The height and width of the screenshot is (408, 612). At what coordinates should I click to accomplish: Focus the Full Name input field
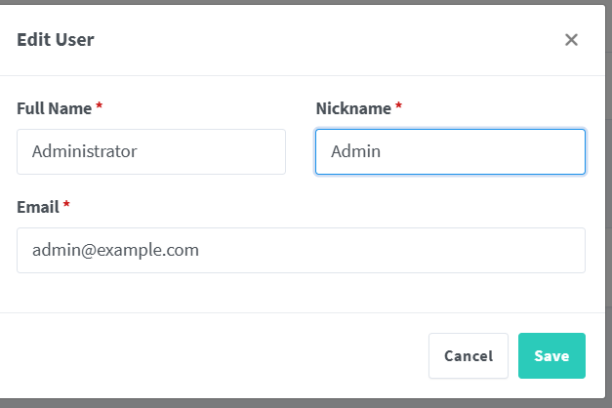tap(151, 151)
